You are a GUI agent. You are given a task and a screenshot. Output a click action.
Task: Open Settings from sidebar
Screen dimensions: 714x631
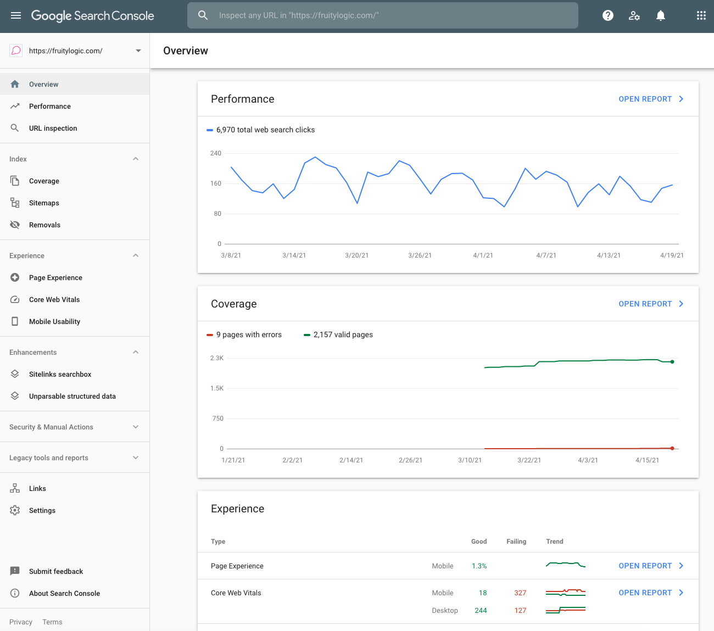click(x=75, y=510)
